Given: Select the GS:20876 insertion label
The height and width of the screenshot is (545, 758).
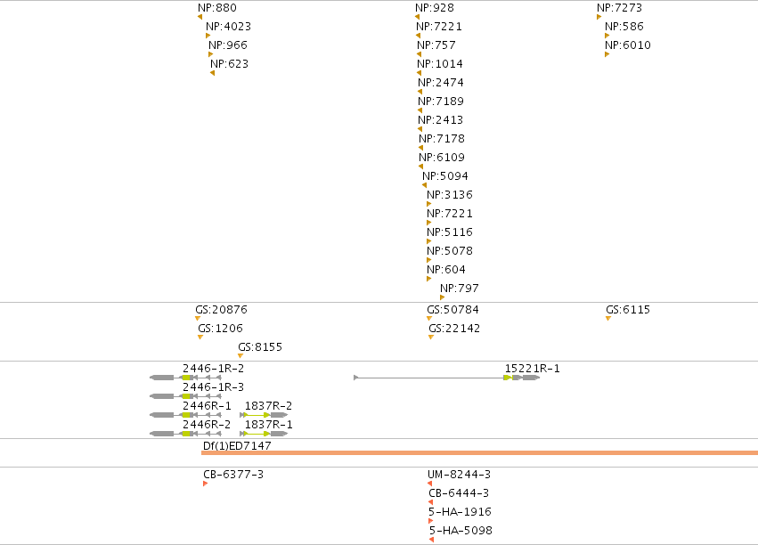Looking at the screenshot, I should click(221, 310).
